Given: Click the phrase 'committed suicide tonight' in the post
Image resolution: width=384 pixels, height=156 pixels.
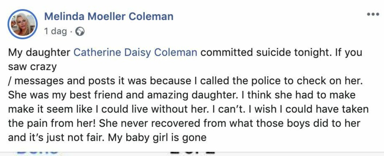Looking at the screenshot, I should (x=265, y=53).
